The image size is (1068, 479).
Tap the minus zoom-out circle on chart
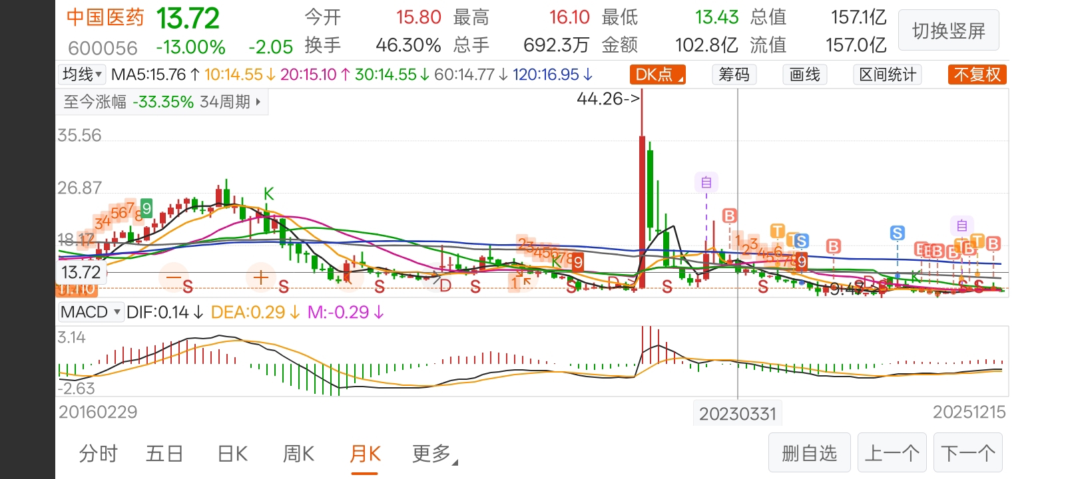[174, 277]
